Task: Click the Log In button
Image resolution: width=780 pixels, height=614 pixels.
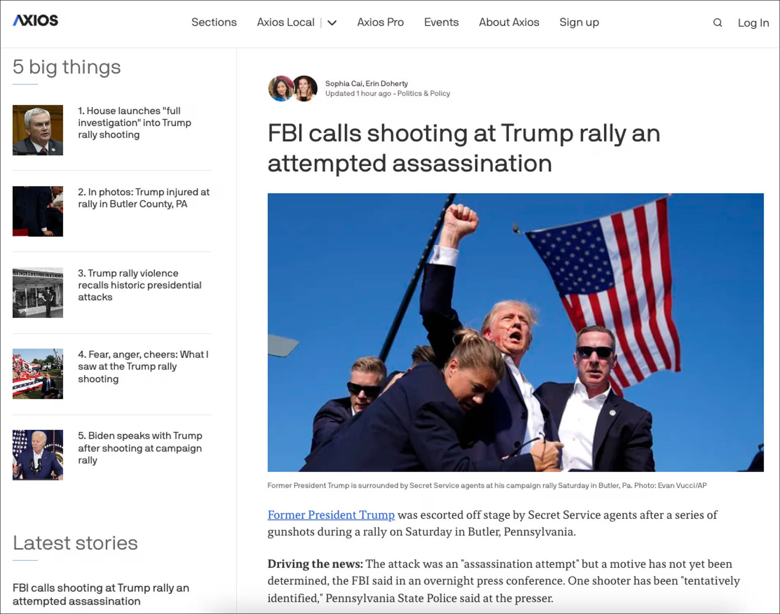Action: click(753, 23)
